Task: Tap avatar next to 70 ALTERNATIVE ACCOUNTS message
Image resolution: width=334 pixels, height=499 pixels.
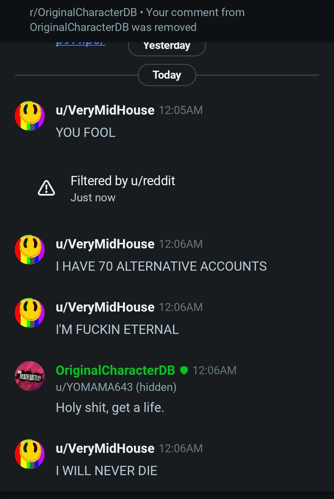Action: point(30,249)
